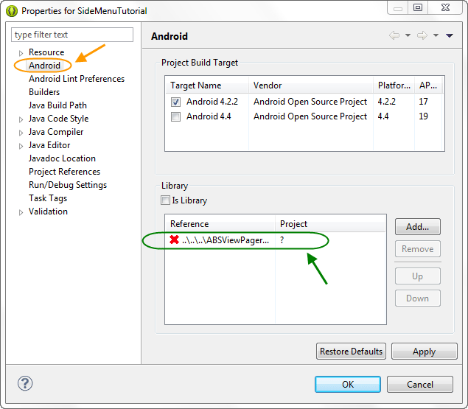Screen dimensions: 468x409
Task: Click the Vendor column header
Action: (311, 85)
